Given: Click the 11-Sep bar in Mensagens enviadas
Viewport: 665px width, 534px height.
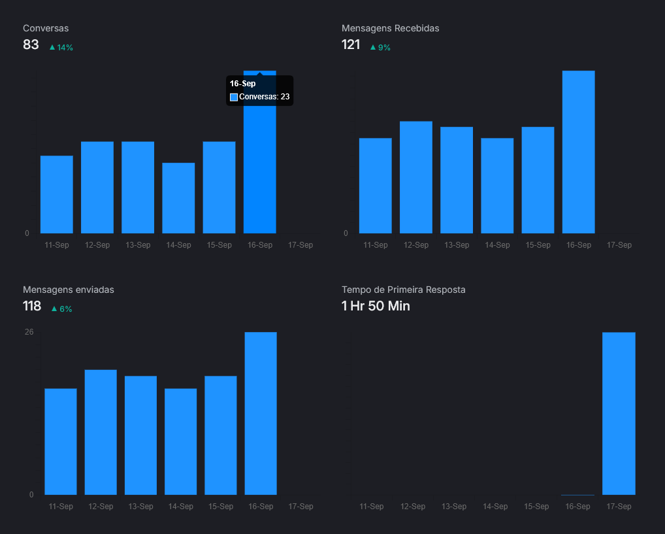Looking at the screenshot, I should click(x=61, y=441).
